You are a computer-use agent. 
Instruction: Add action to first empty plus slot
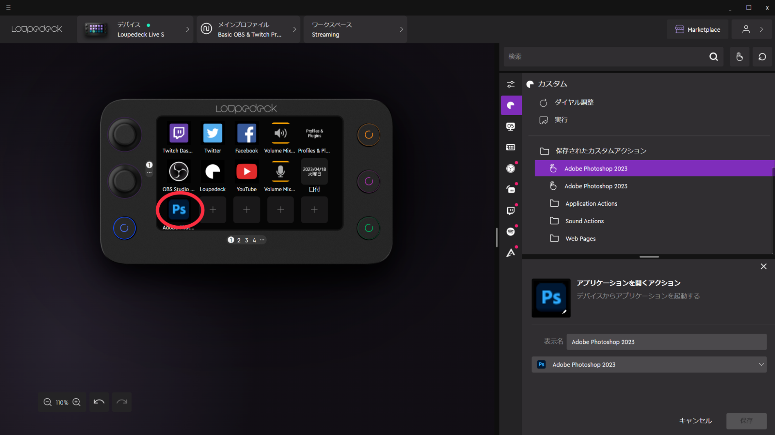coord(213,210)
